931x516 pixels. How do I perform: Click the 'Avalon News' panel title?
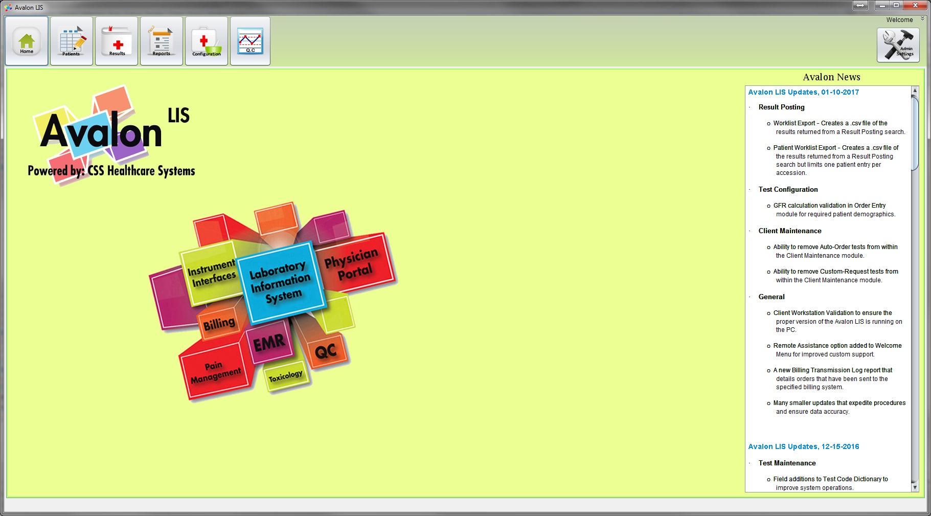tap(831, 77)
